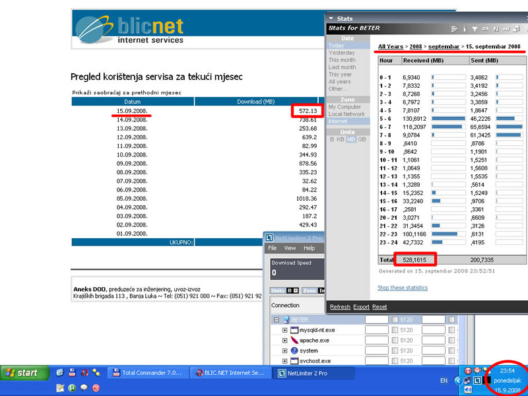This screenshot has height=396, width=528.
Task: Toggle the second limit checkbox for BETER
Action: [451, 319]
